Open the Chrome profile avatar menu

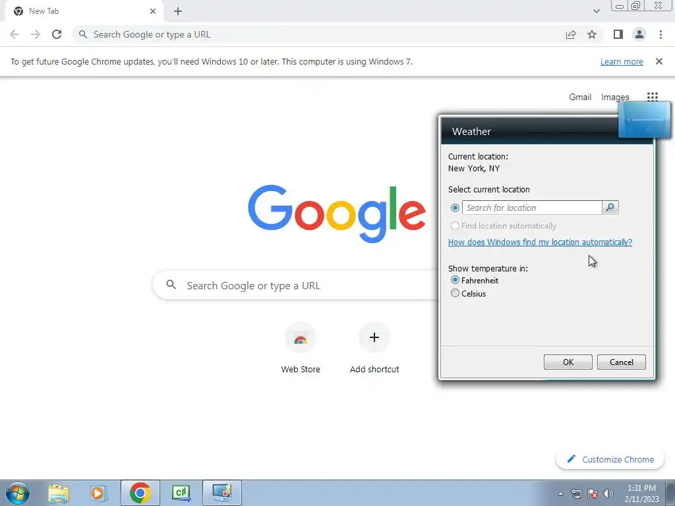click(639, 34)
